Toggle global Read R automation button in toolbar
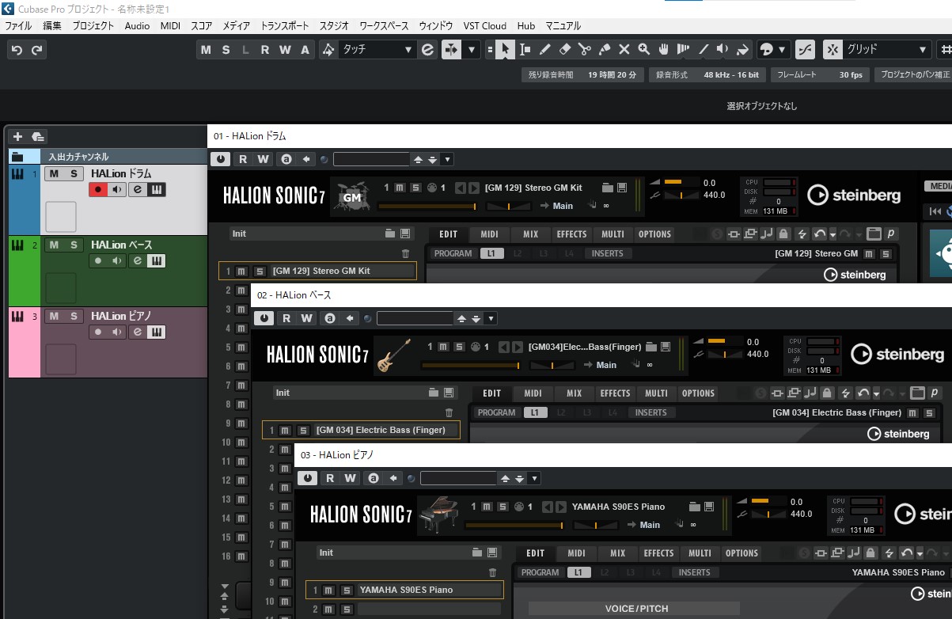 point(265,50)
